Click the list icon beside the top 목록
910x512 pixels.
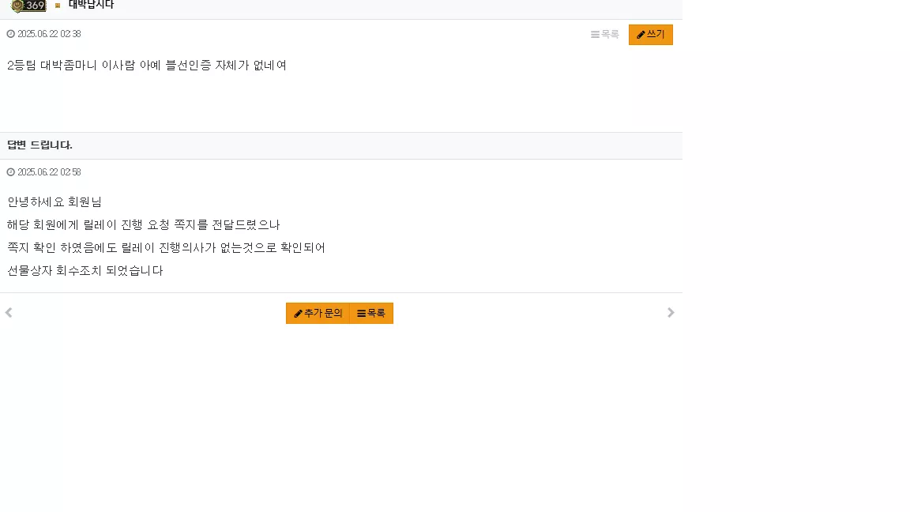click(595, 35)
